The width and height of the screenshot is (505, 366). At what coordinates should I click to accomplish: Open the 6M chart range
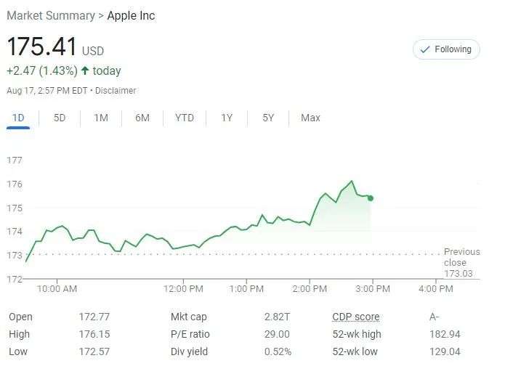[x=142, y=118]
